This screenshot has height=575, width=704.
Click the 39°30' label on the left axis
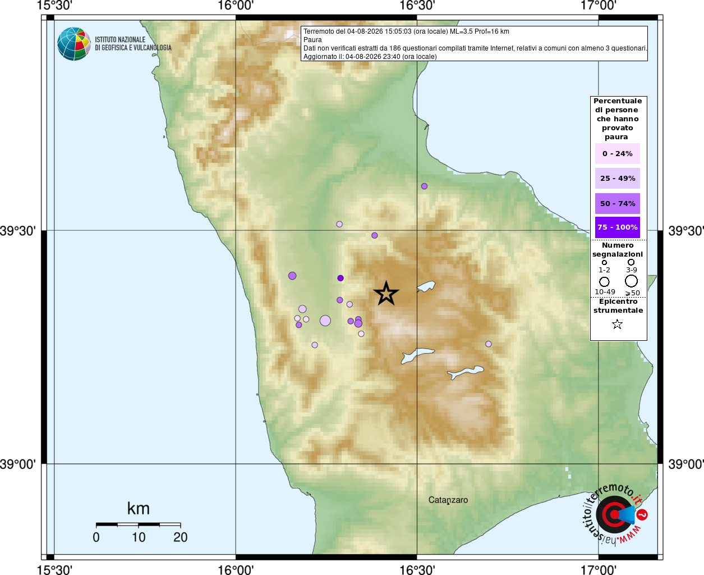(x=18, y=231)
